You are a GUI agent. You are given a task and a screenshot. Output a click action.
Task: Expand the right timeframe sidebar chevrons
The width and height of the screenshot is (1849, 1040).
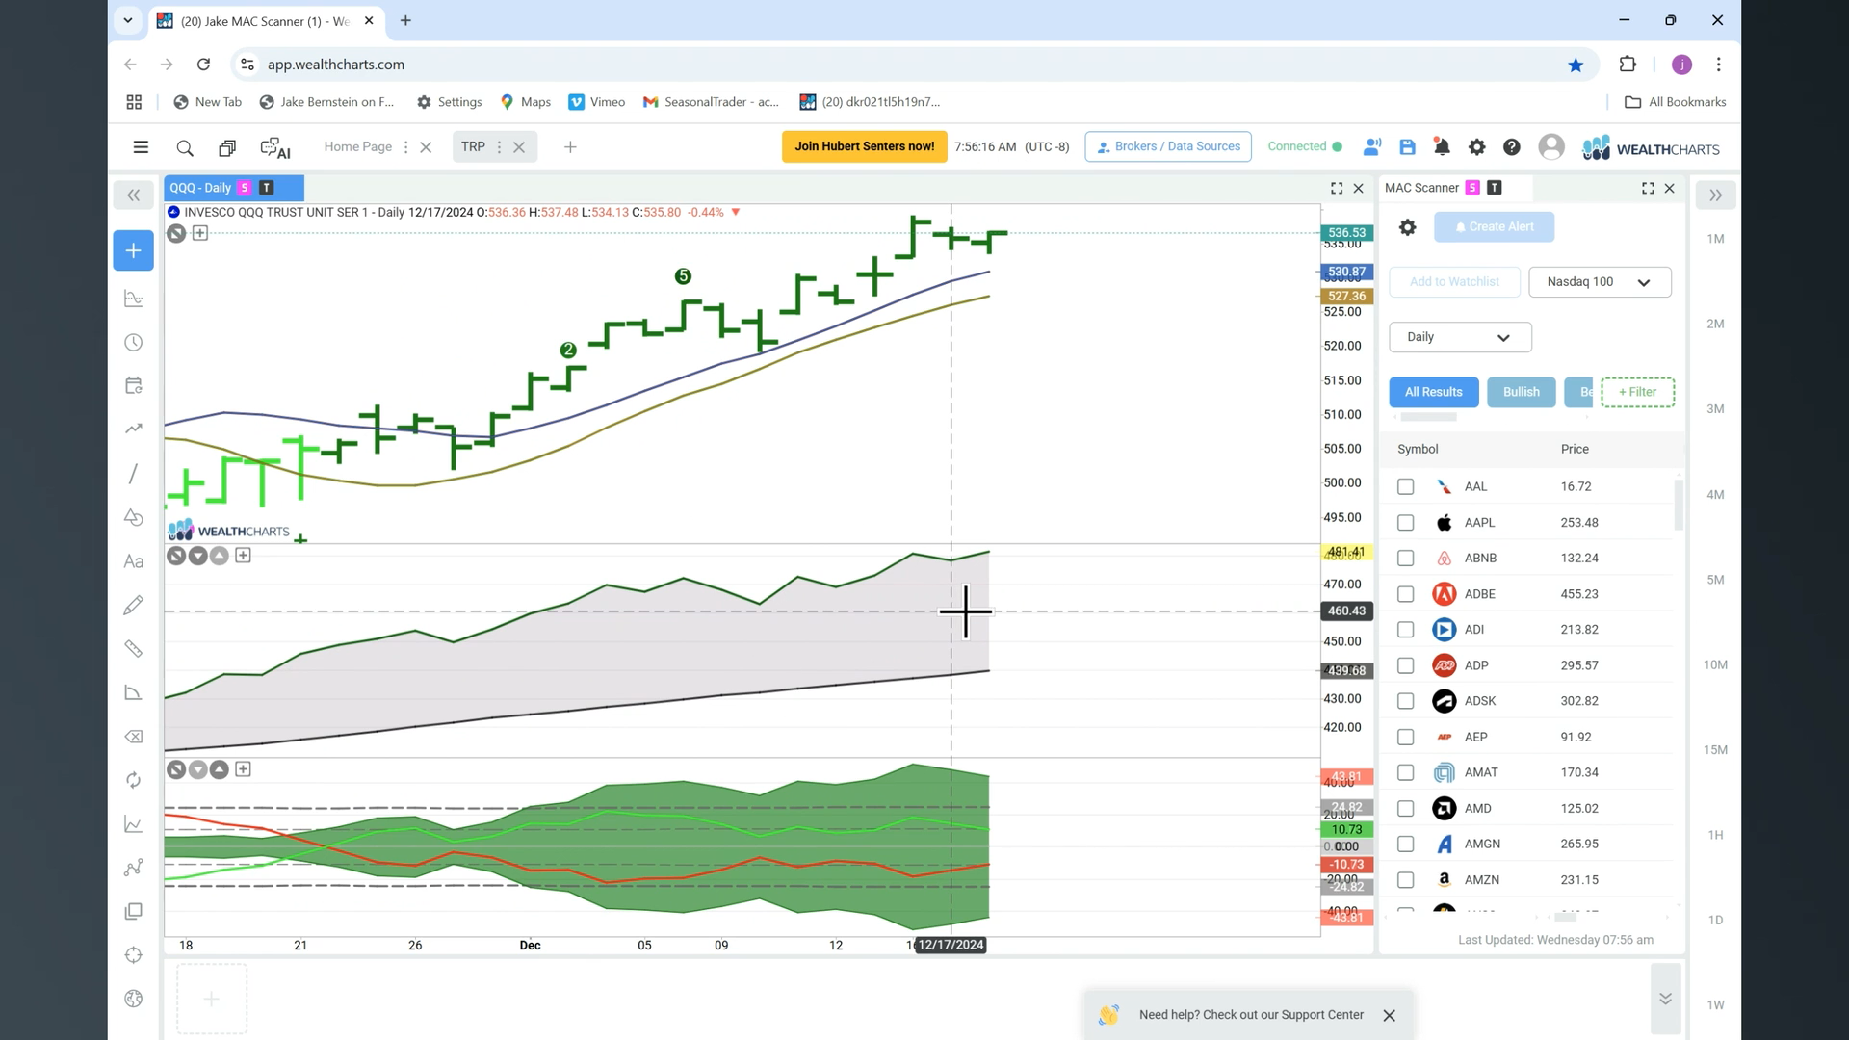point(1716,195)
